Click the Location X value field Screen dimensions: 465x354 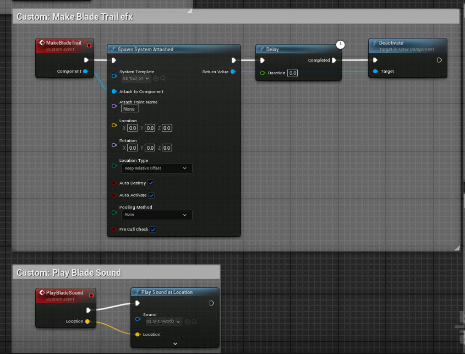pyautogui.click(x=132, y=128)
